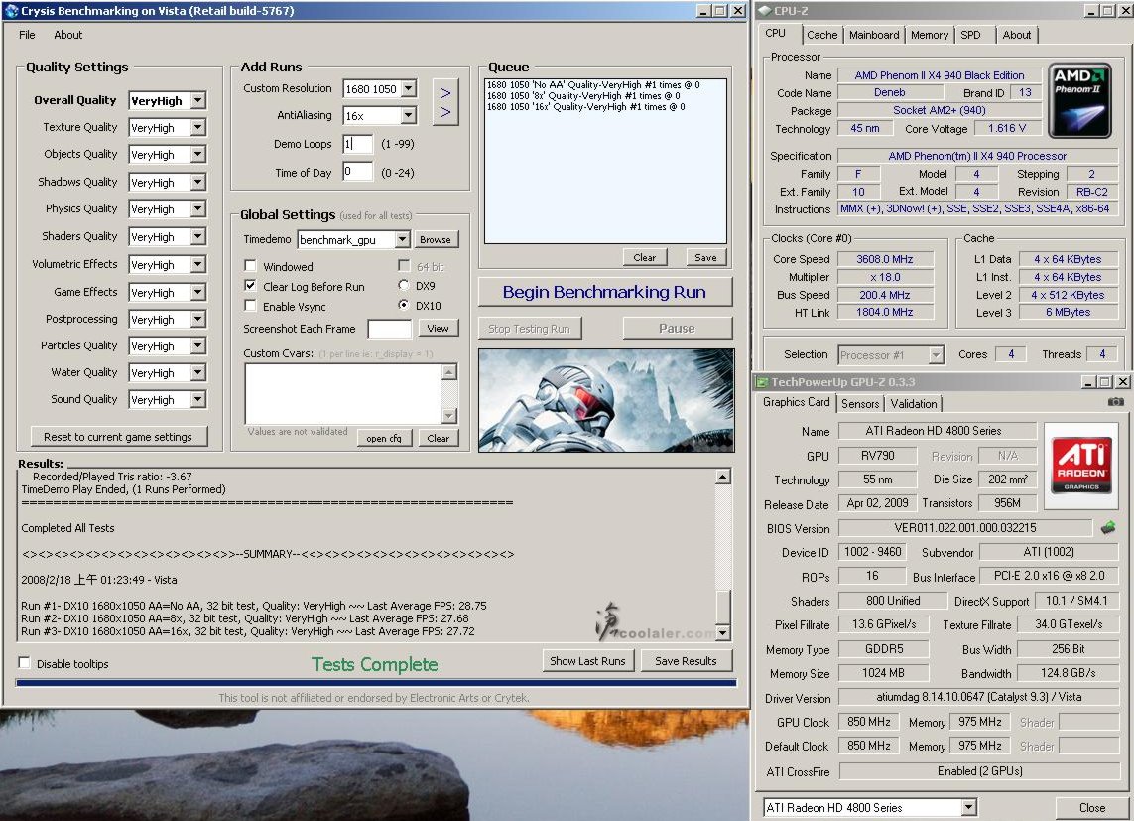1134x821 pixels.
Task: Click the View button for screenshots
Action: click(x=438, y=328)
